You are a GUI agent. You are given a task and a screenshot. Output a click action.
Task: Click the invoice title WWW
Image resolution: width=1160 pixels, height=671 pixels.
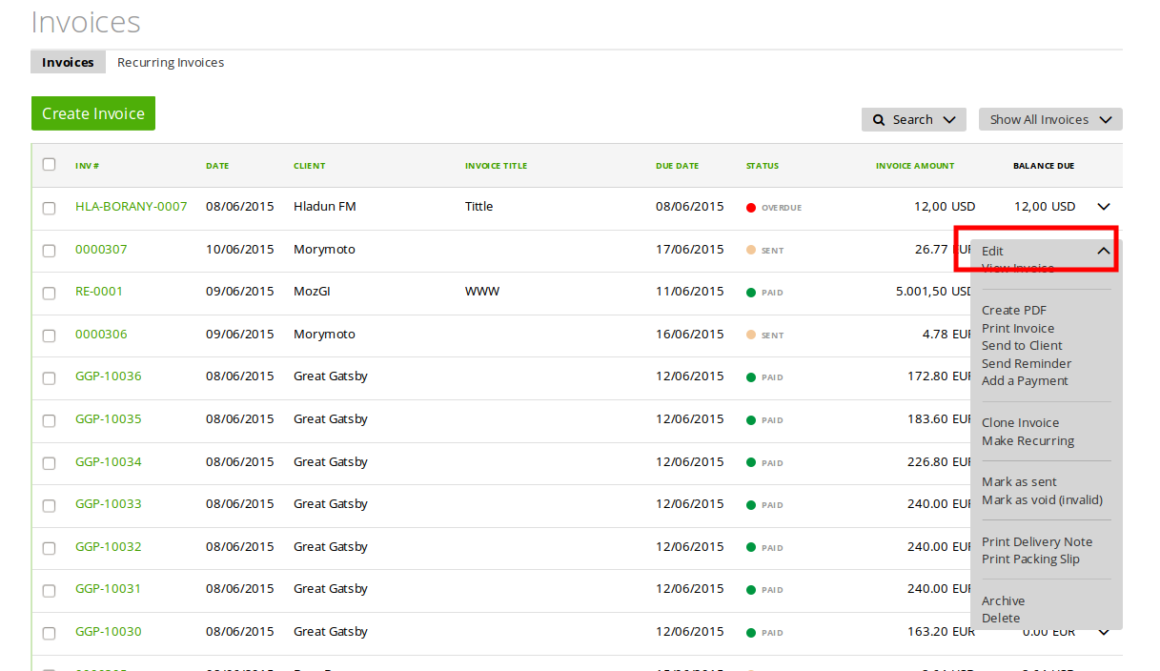[482, 291]
